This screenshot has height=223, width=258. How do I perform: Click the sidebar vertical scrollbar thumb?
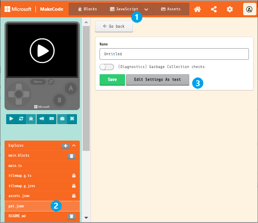tap(86, 88)
